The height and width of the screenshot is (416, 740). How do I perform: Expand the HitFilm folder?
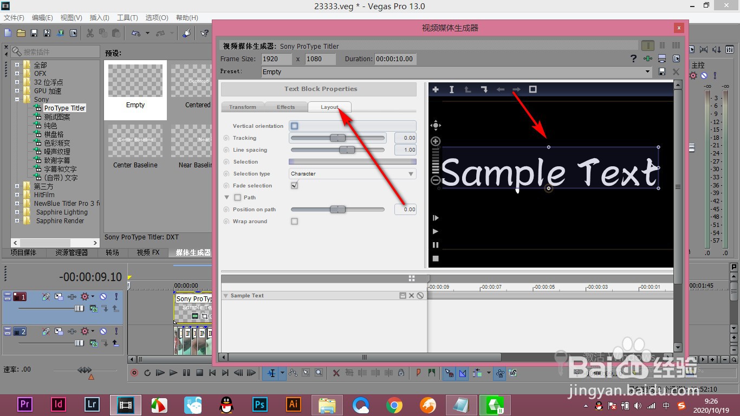pos(17,195)
